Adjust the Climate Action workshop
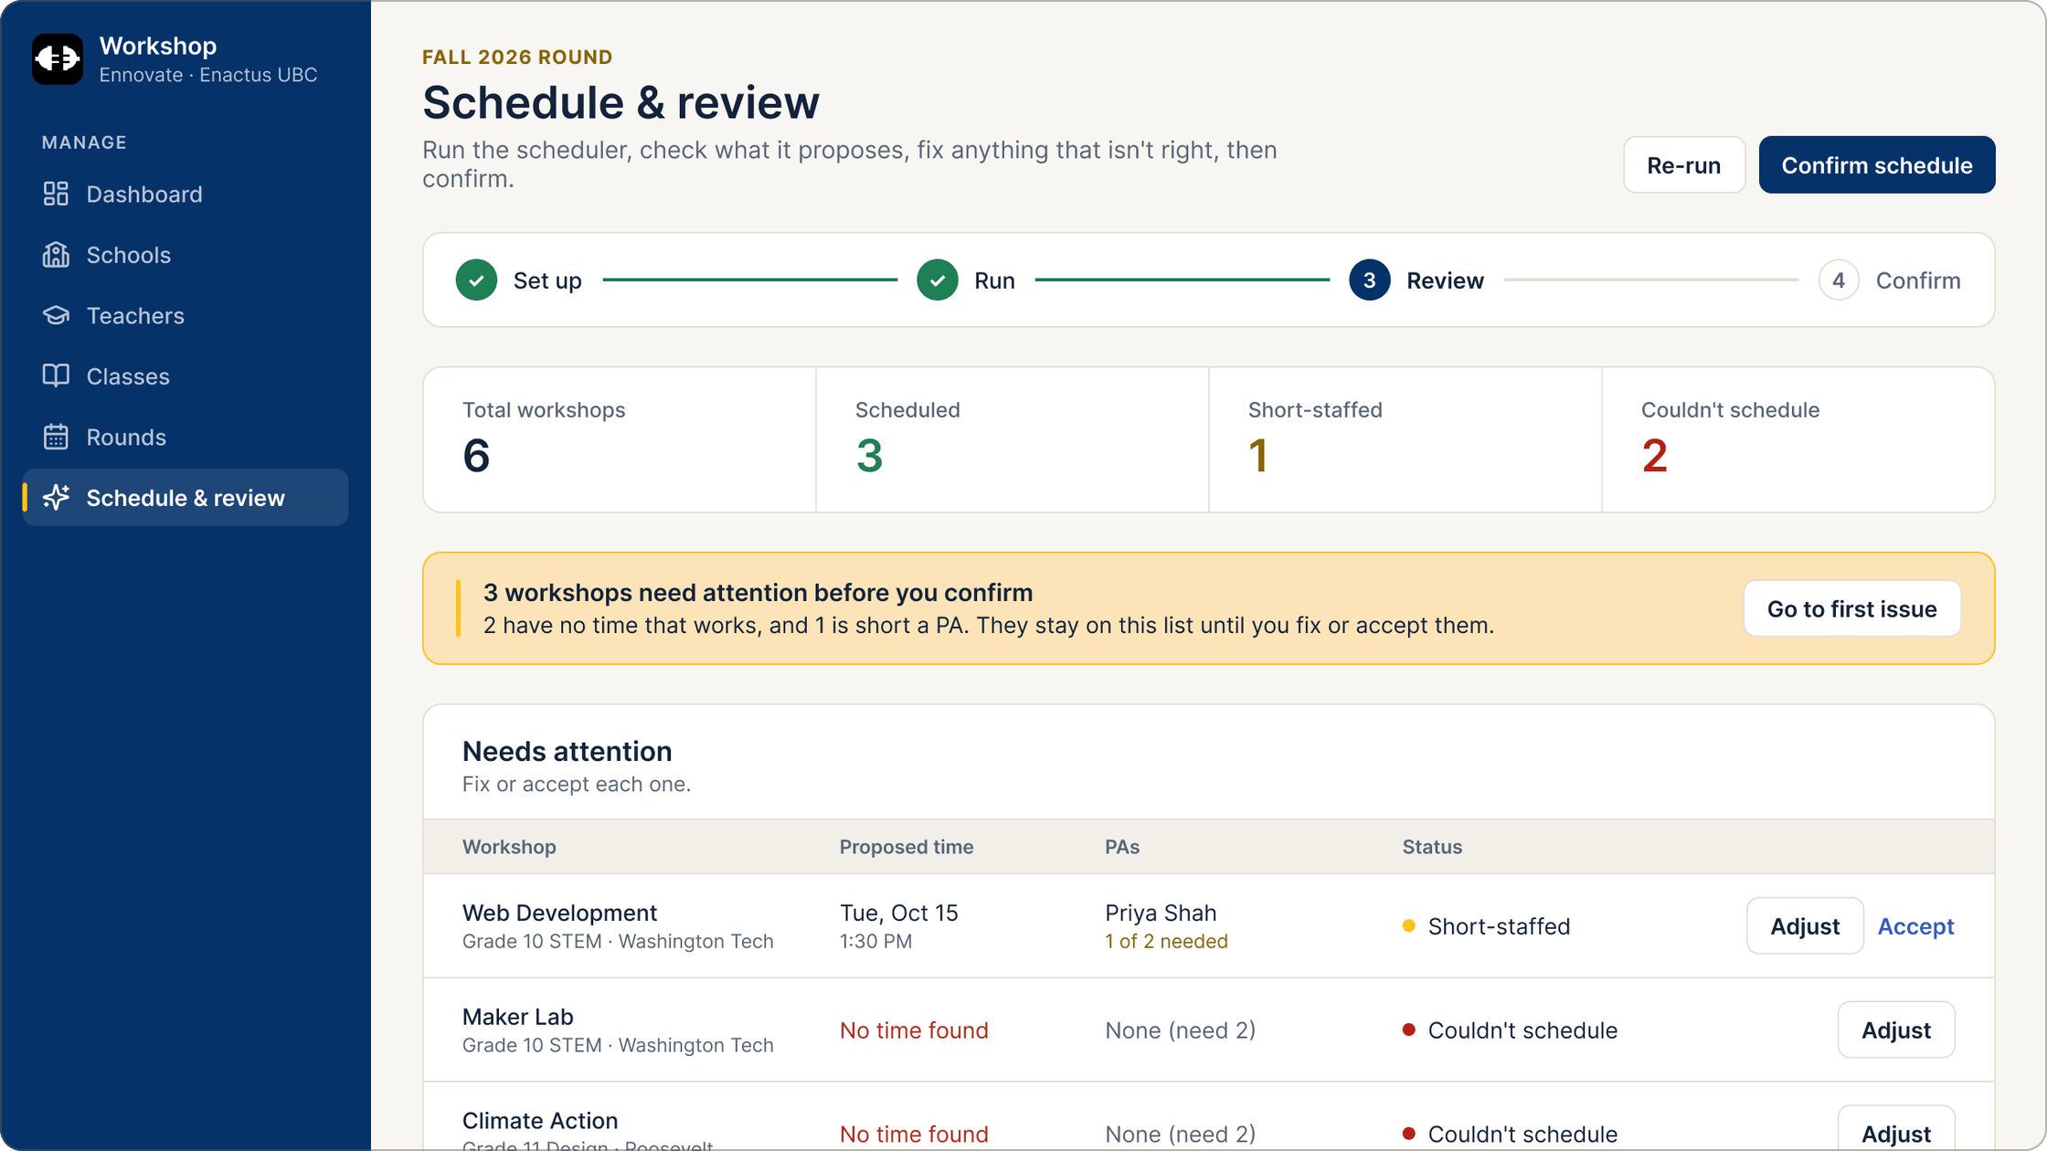This screenshot has height=1151, width=2047. [x=1895, y=1131]
